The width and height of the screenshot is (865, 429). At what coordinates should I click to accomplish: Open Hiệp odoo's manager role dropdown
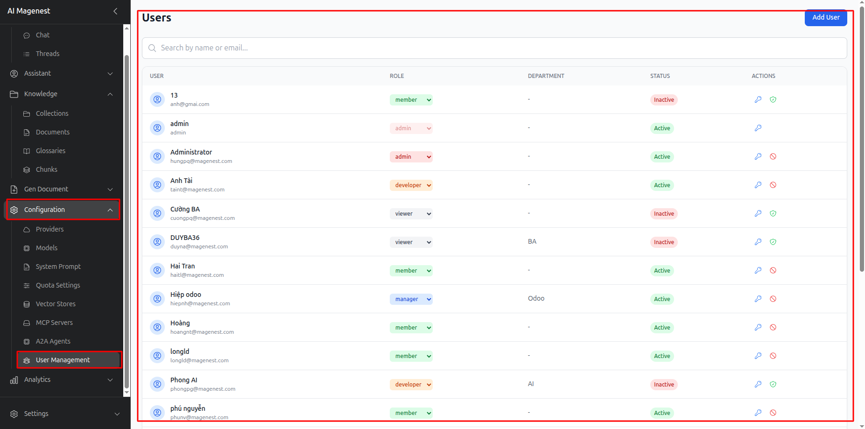pos(411,299)
